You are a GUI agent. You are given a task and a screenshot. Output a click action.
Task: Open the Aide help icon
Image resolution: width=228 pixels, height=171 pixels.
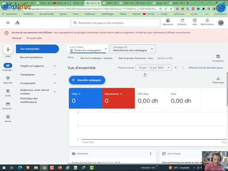coord(195,21)
